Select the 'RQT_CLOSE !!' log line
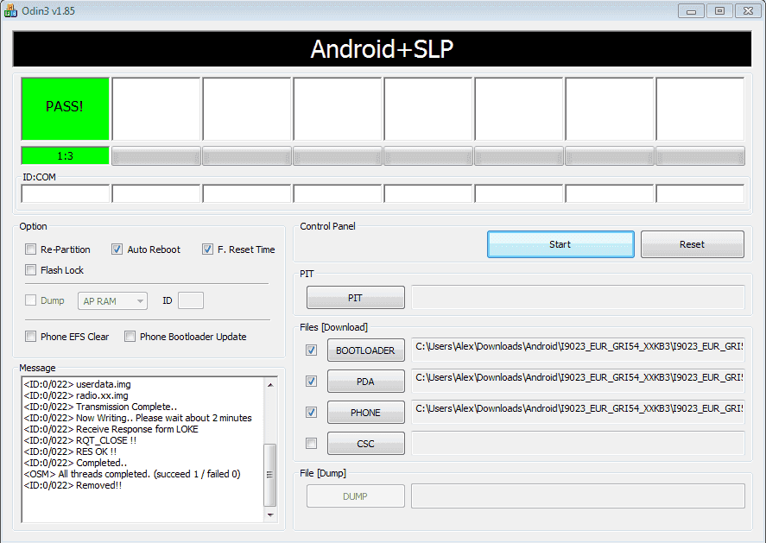Screen dimensions: 766x543 click(80, 440)
